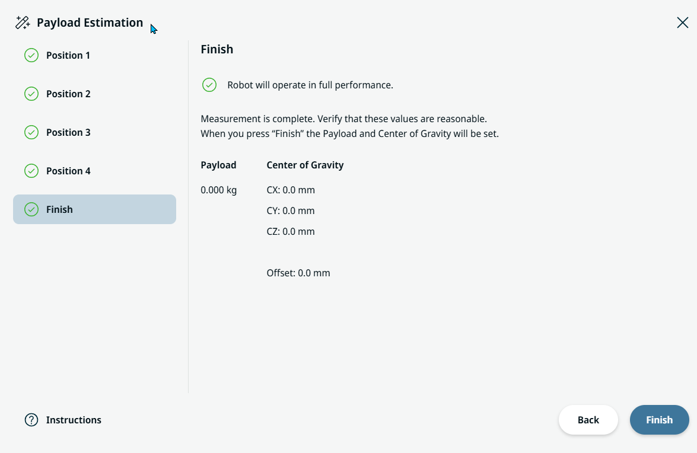Click the Finish step checkmark icon in sidebar
The height and width of the screenshot is (453, 697).
click(31, 209)
